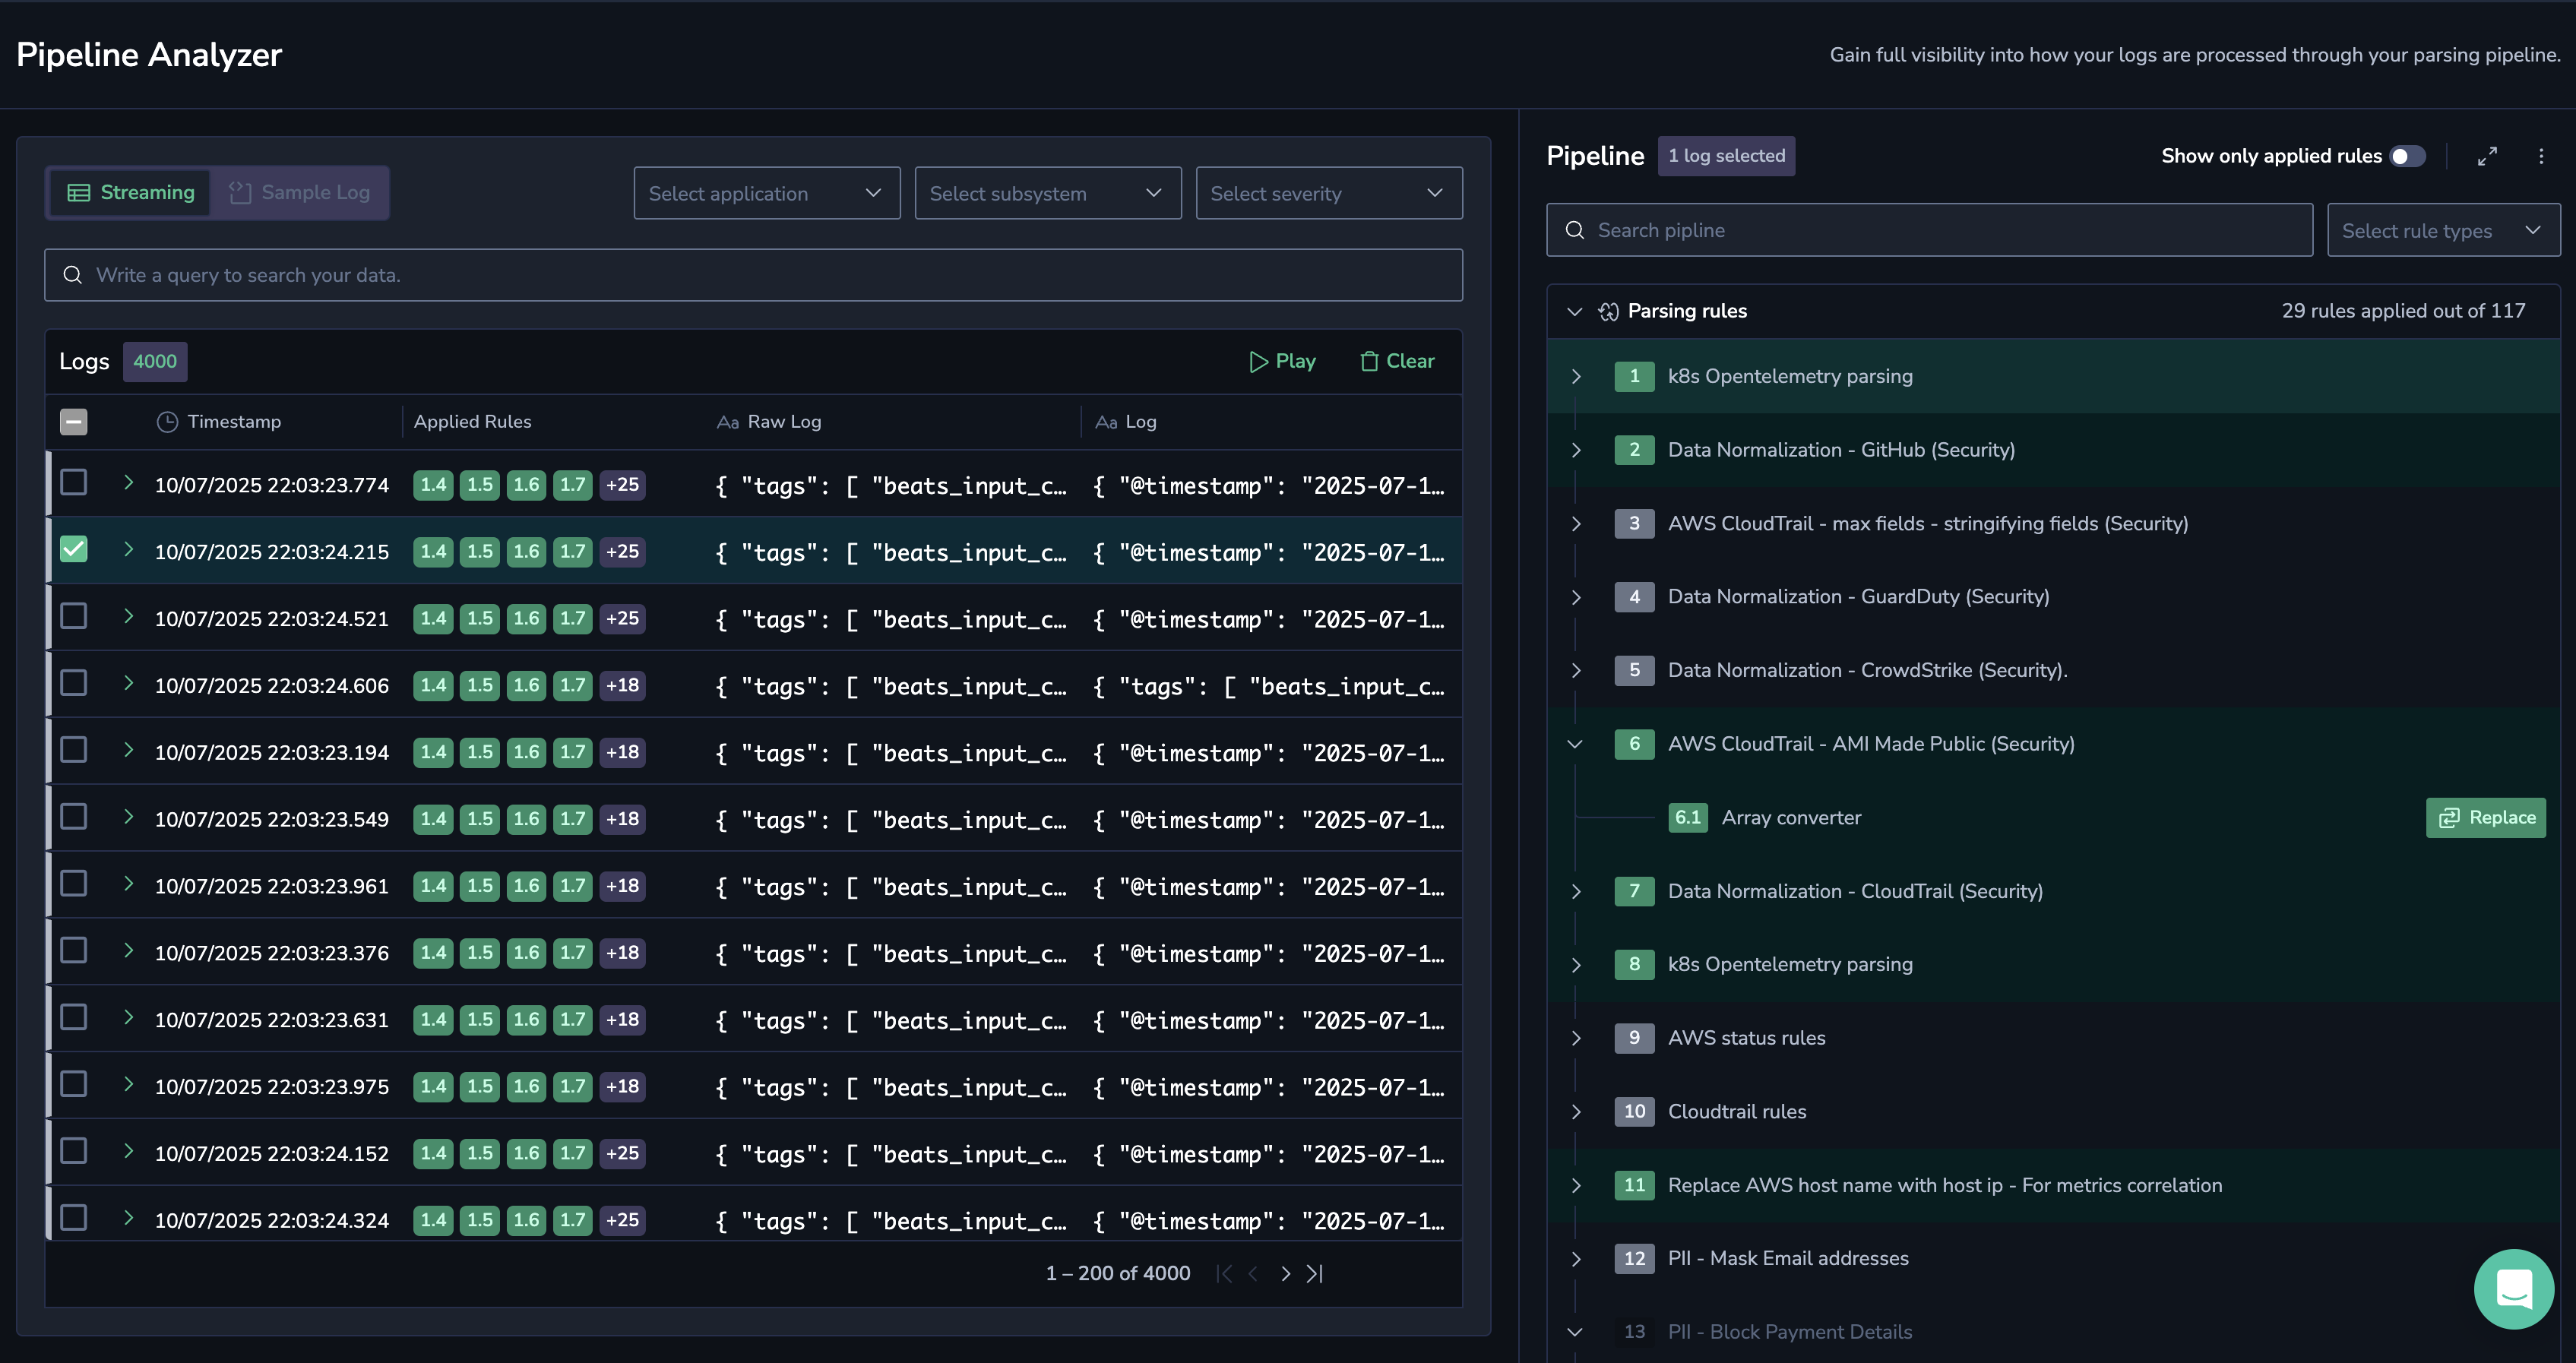Focus the Search pipeline field
The image size is (2576, 1363).
point(1929,230)
